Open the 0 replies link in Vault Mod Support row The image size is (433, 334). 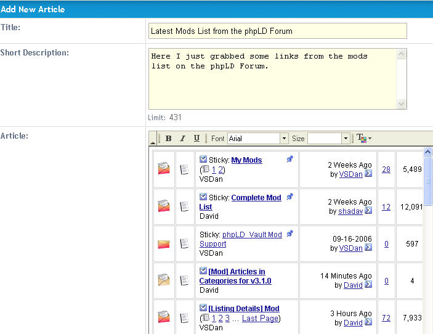386,244
